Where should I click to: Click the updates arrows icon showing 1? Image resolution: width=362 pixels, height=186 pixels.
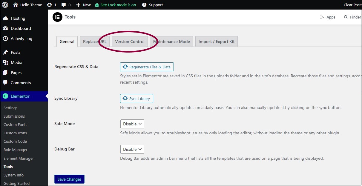tap(50, 5)
